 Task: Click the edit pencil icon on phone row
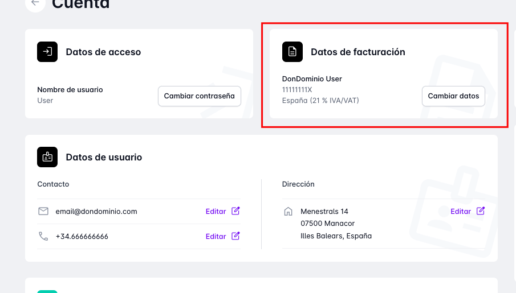(x=235, y=236)
